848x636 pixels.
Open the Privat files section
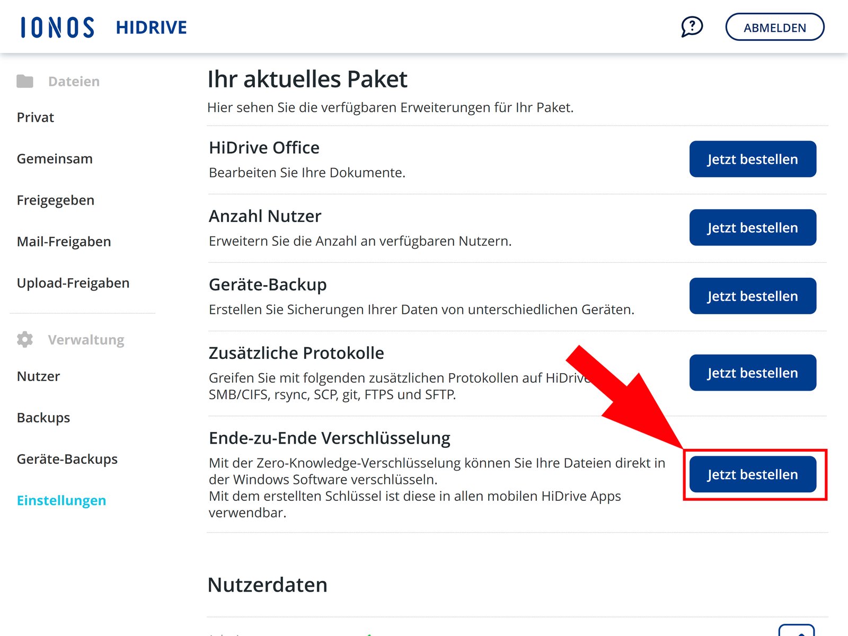coord(35,117)
